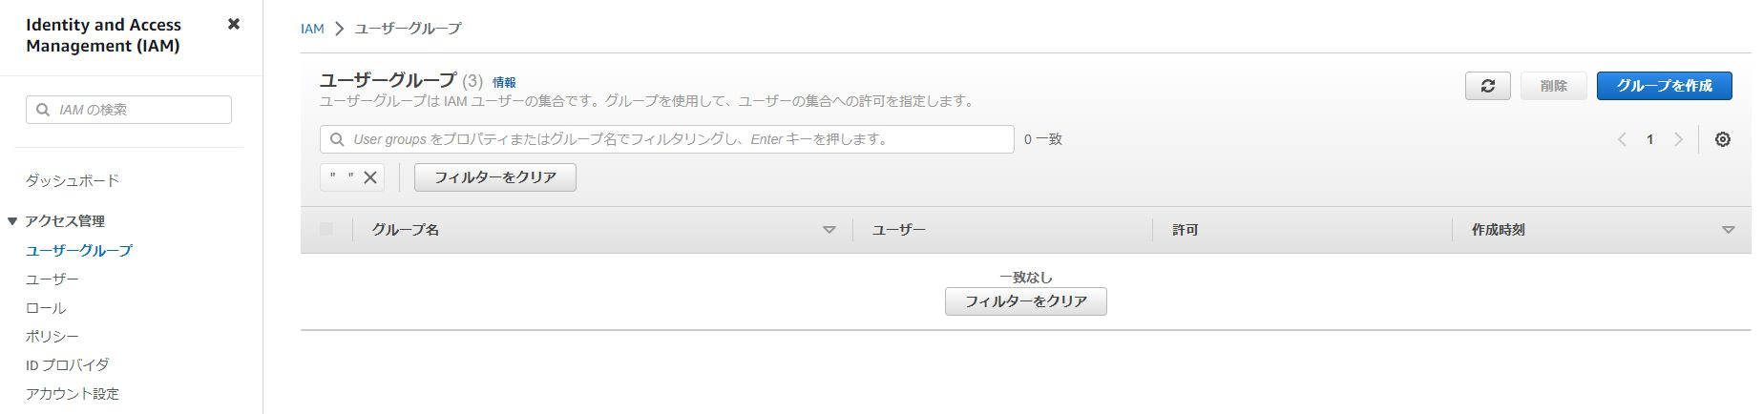Click フィルターをクリア under 一致なし
Viewport: 1763px width, 414px height.
[1025, 301]
